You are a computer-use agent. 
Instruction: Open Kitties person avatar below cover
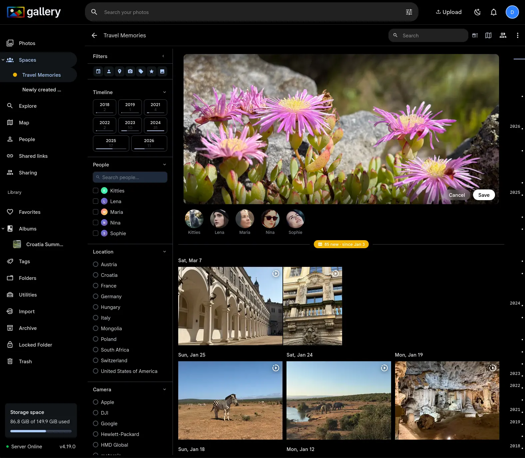coord(194,219)
